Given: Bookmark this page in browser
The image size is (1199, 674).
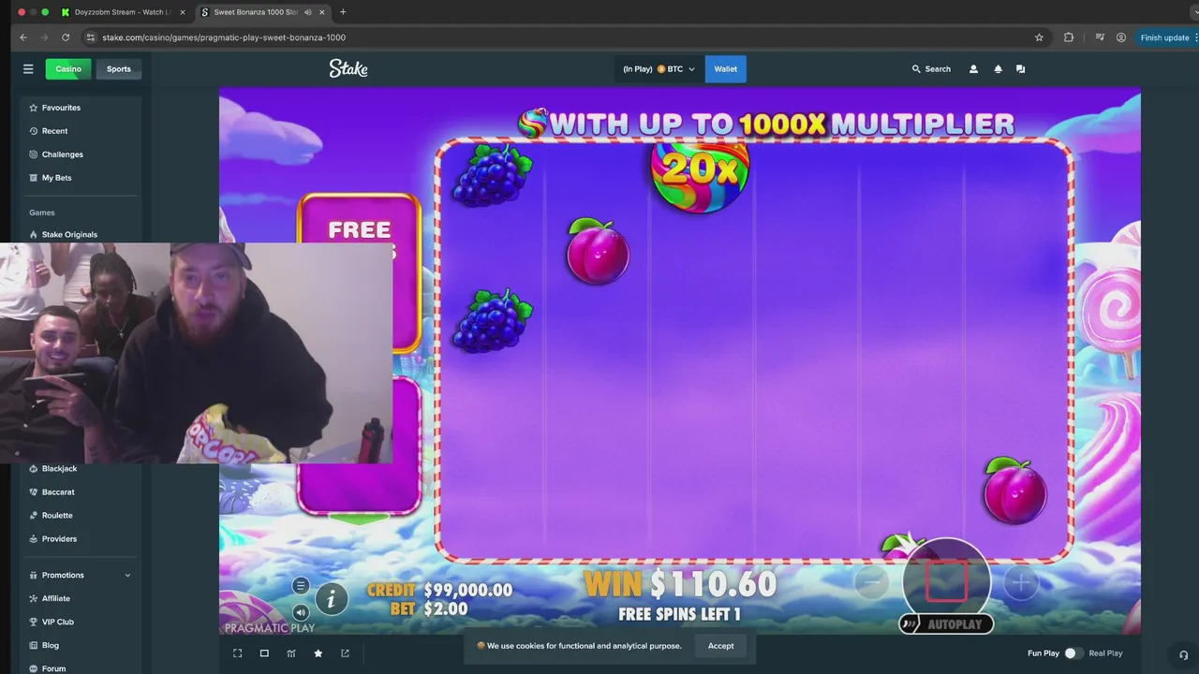Looking at the screenshot, I should [x=1039, y=37].
